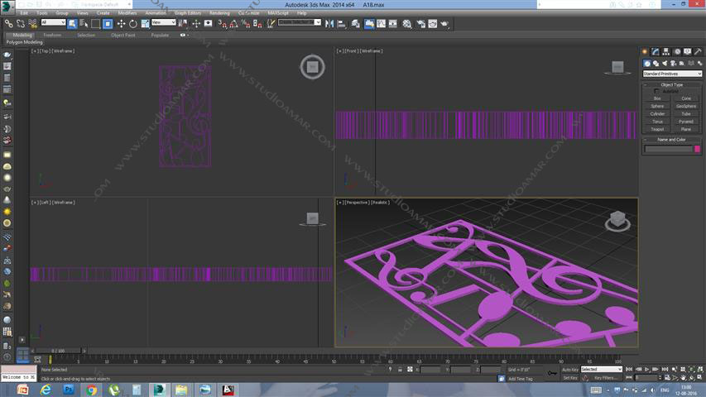Screen dimensions: 706x397
Task: Click the Teapot primitive button
Action: coord(657,129)
